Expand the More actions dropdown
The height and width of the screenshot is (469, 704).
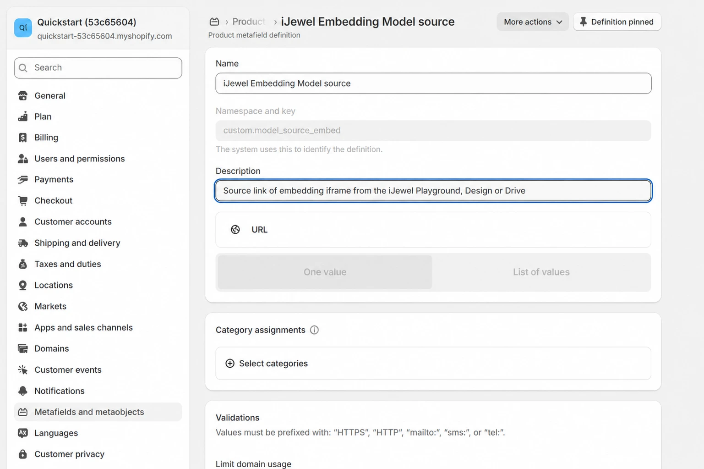pos(533,22)
